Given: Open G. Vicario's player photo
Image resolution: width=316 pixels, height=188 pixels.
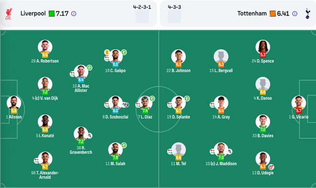Looking at the screenshot, I should pos(299,103).
